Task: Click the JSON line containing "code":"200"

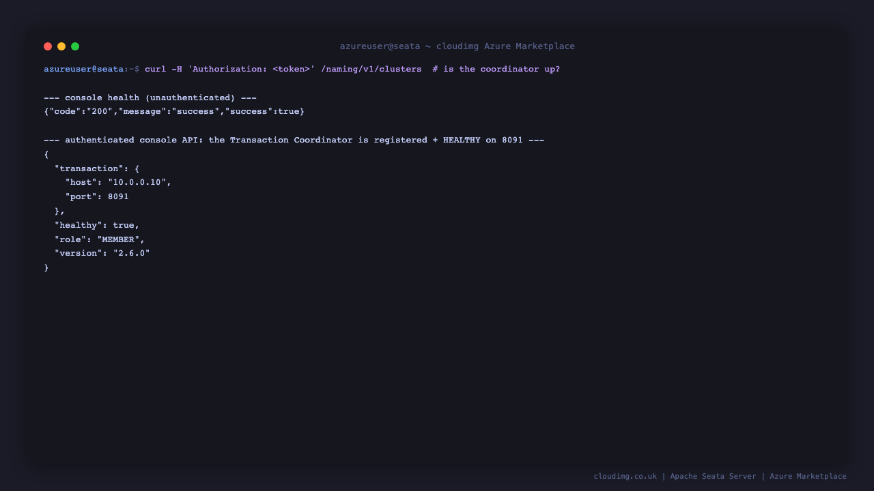Action: point(174,111)
